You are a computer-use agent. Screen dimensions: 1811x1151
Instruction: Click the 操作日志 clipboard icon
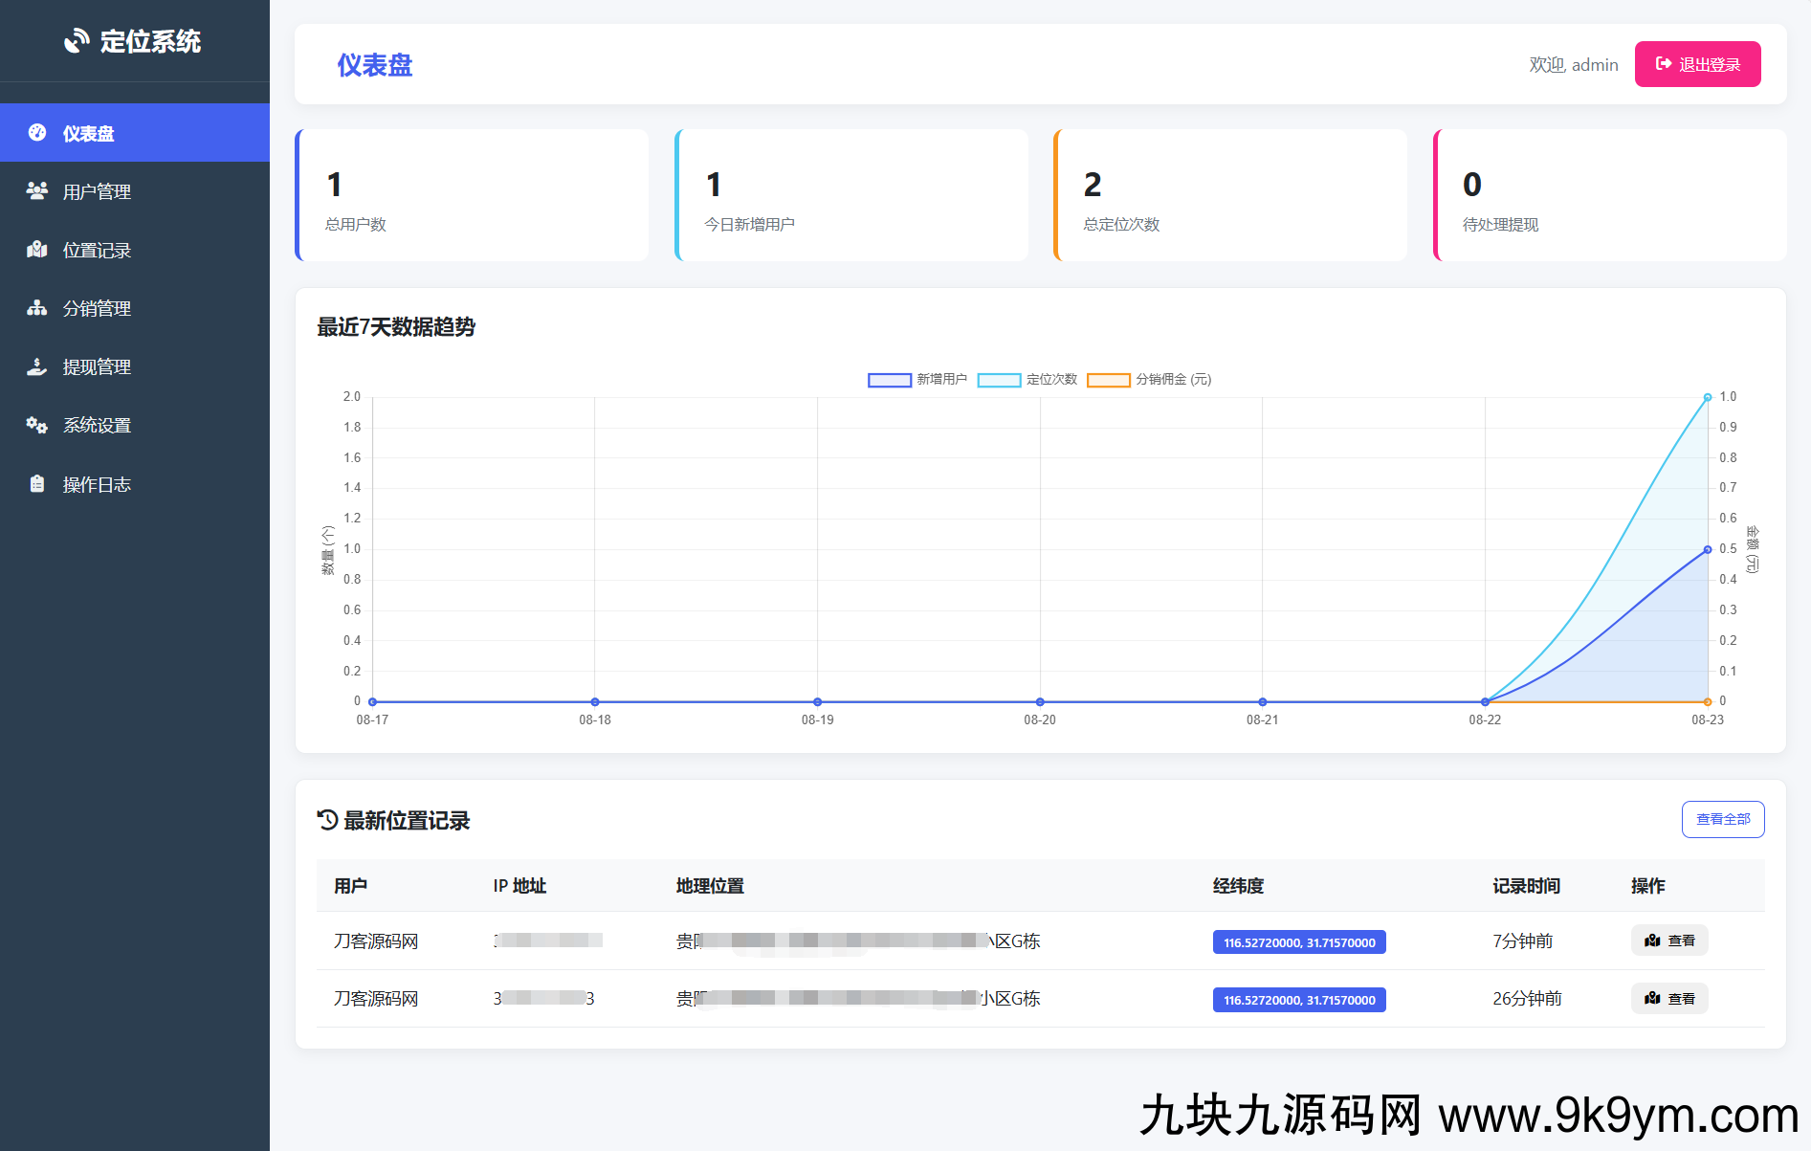(37, 484)
